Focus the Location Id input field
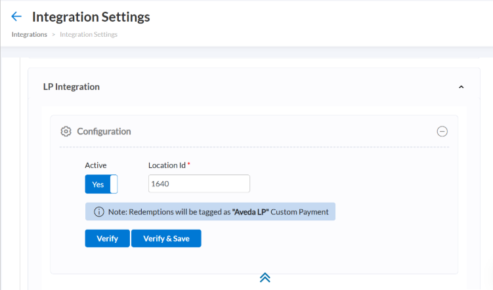493x290 pixels. pos(199,184)
